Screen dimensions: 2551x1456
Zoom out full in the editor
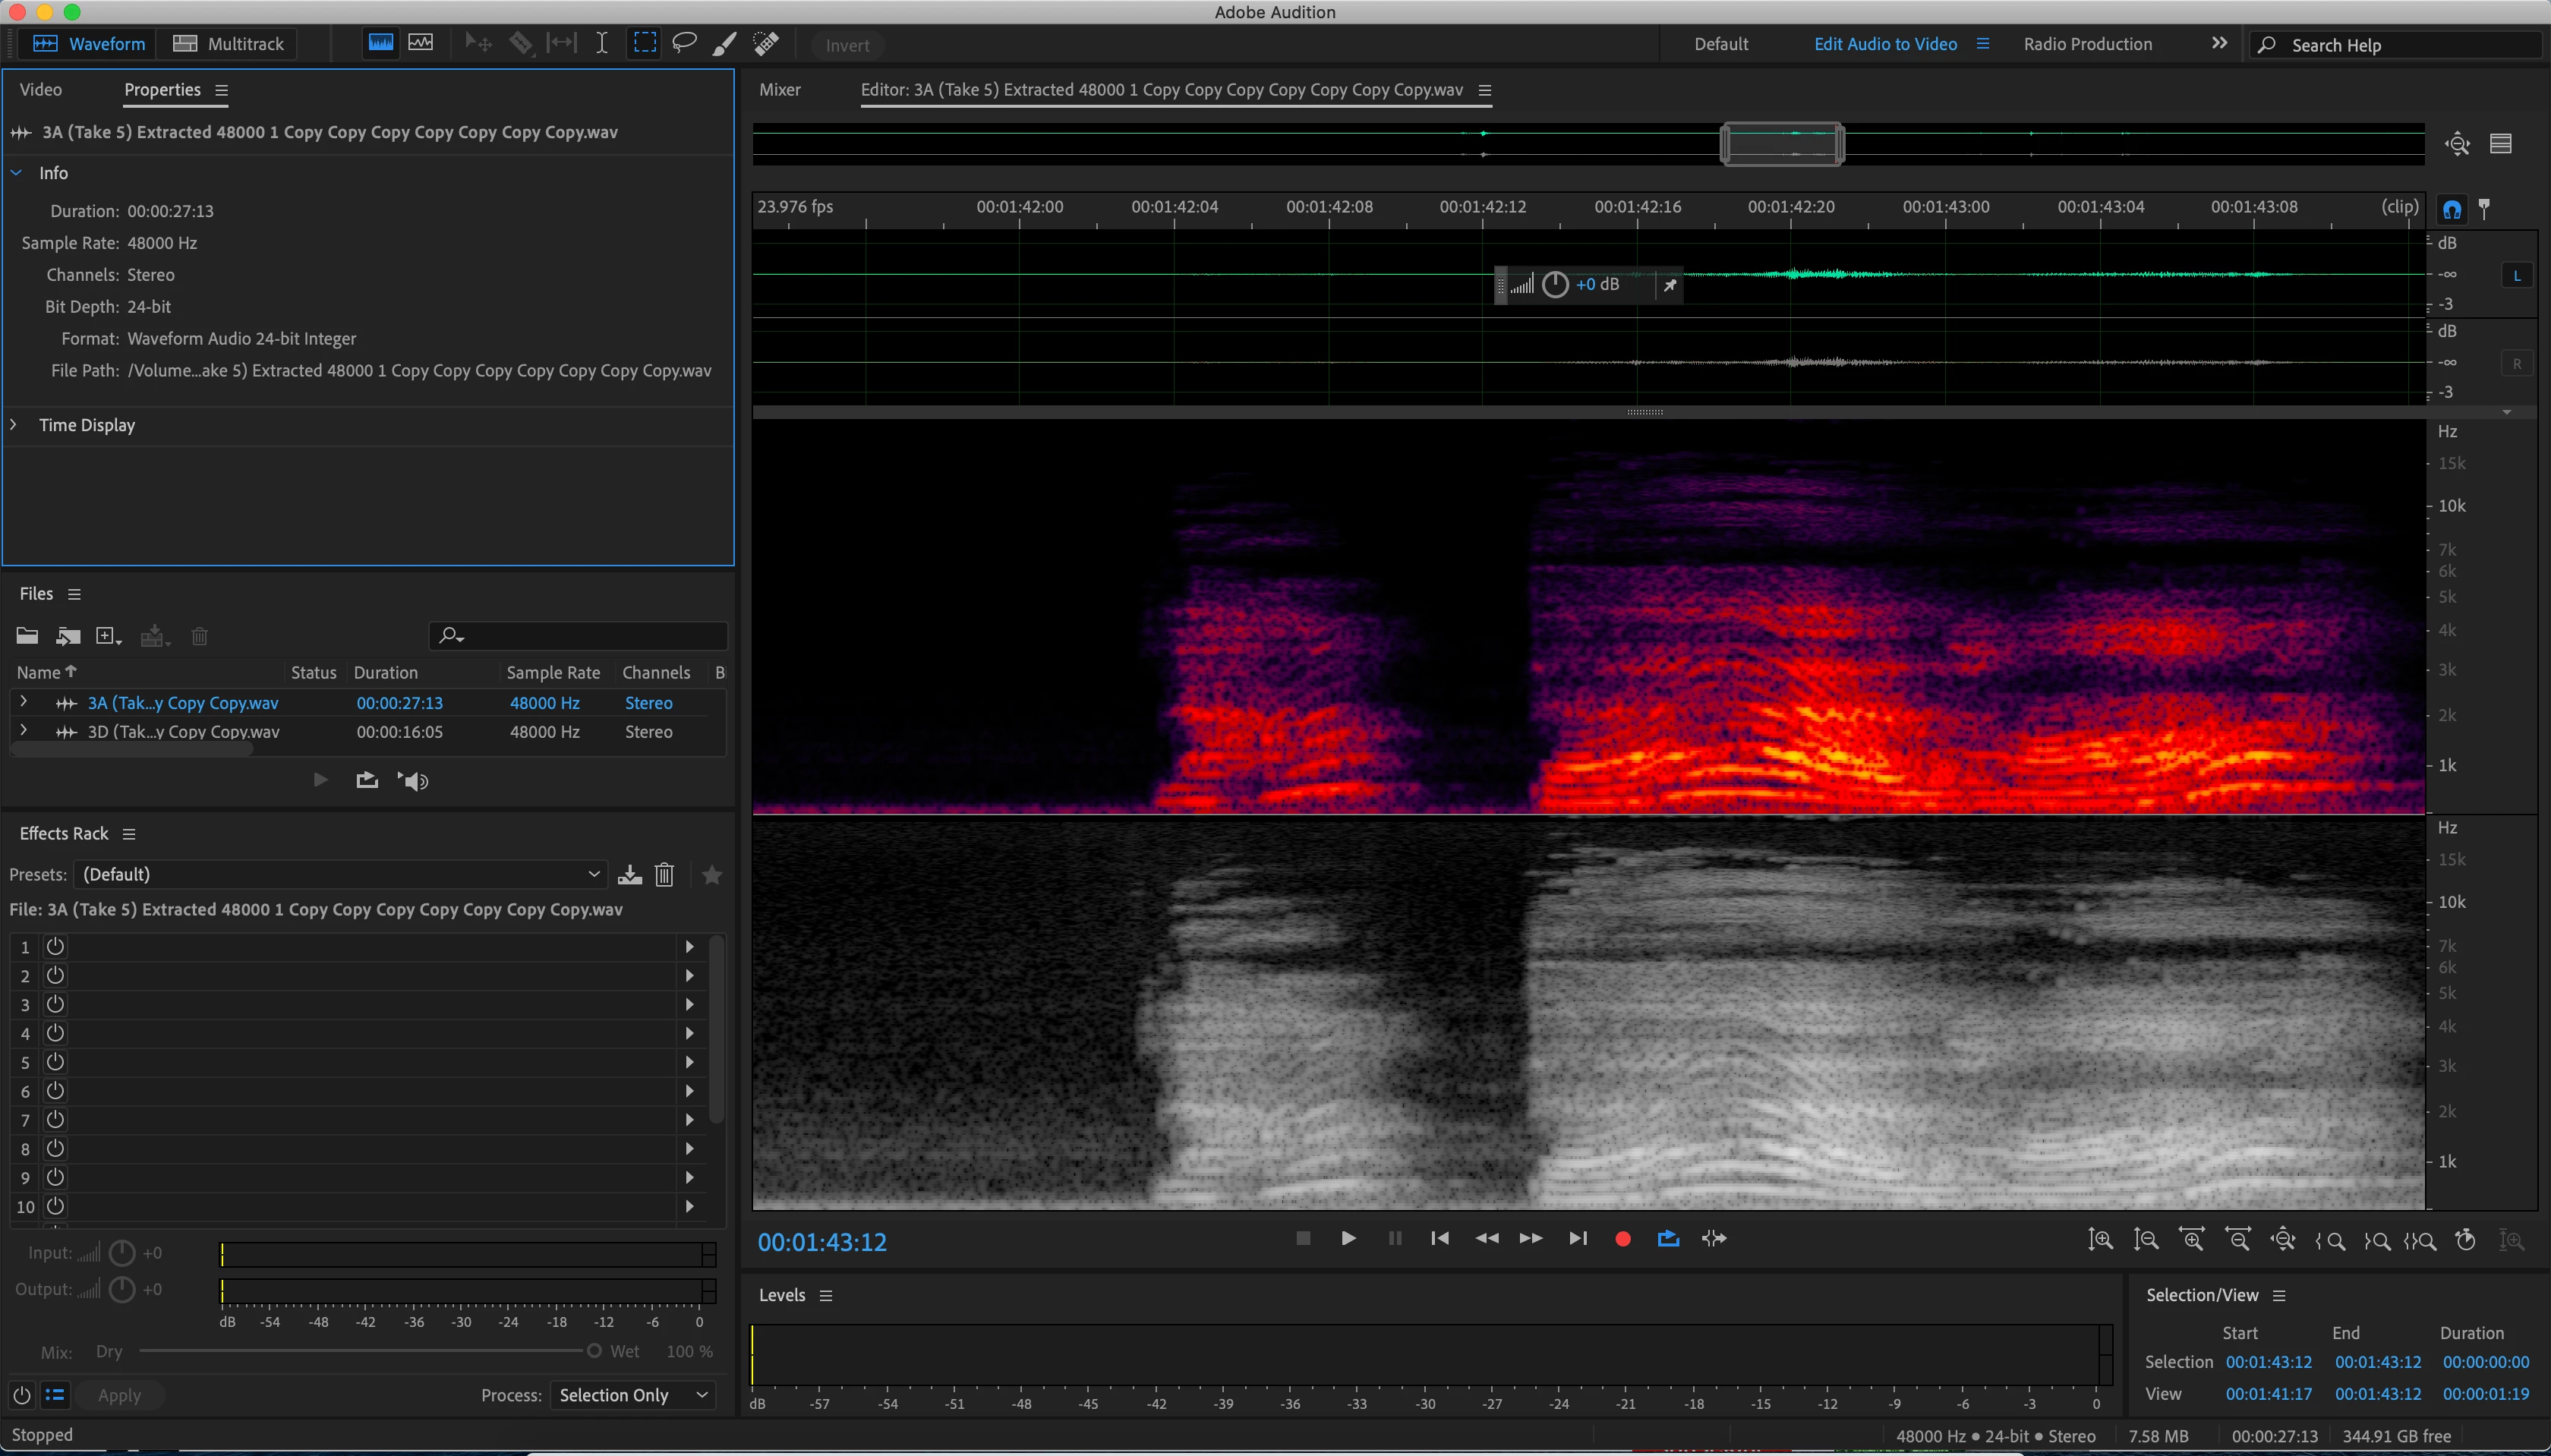[x=2283, y=1240]
